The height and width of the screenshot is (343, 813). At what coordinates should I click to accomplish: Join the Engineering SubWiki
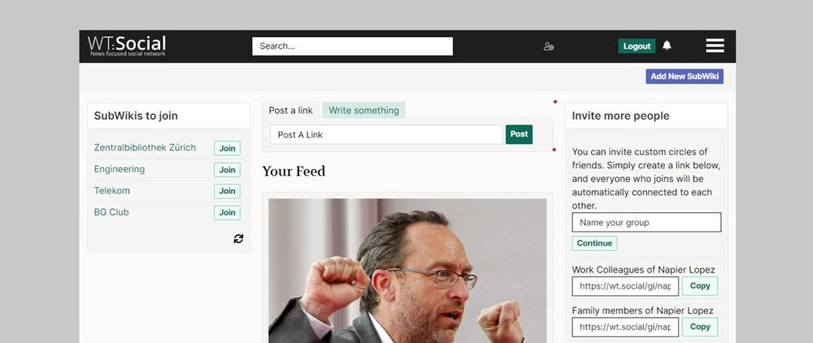227,170
